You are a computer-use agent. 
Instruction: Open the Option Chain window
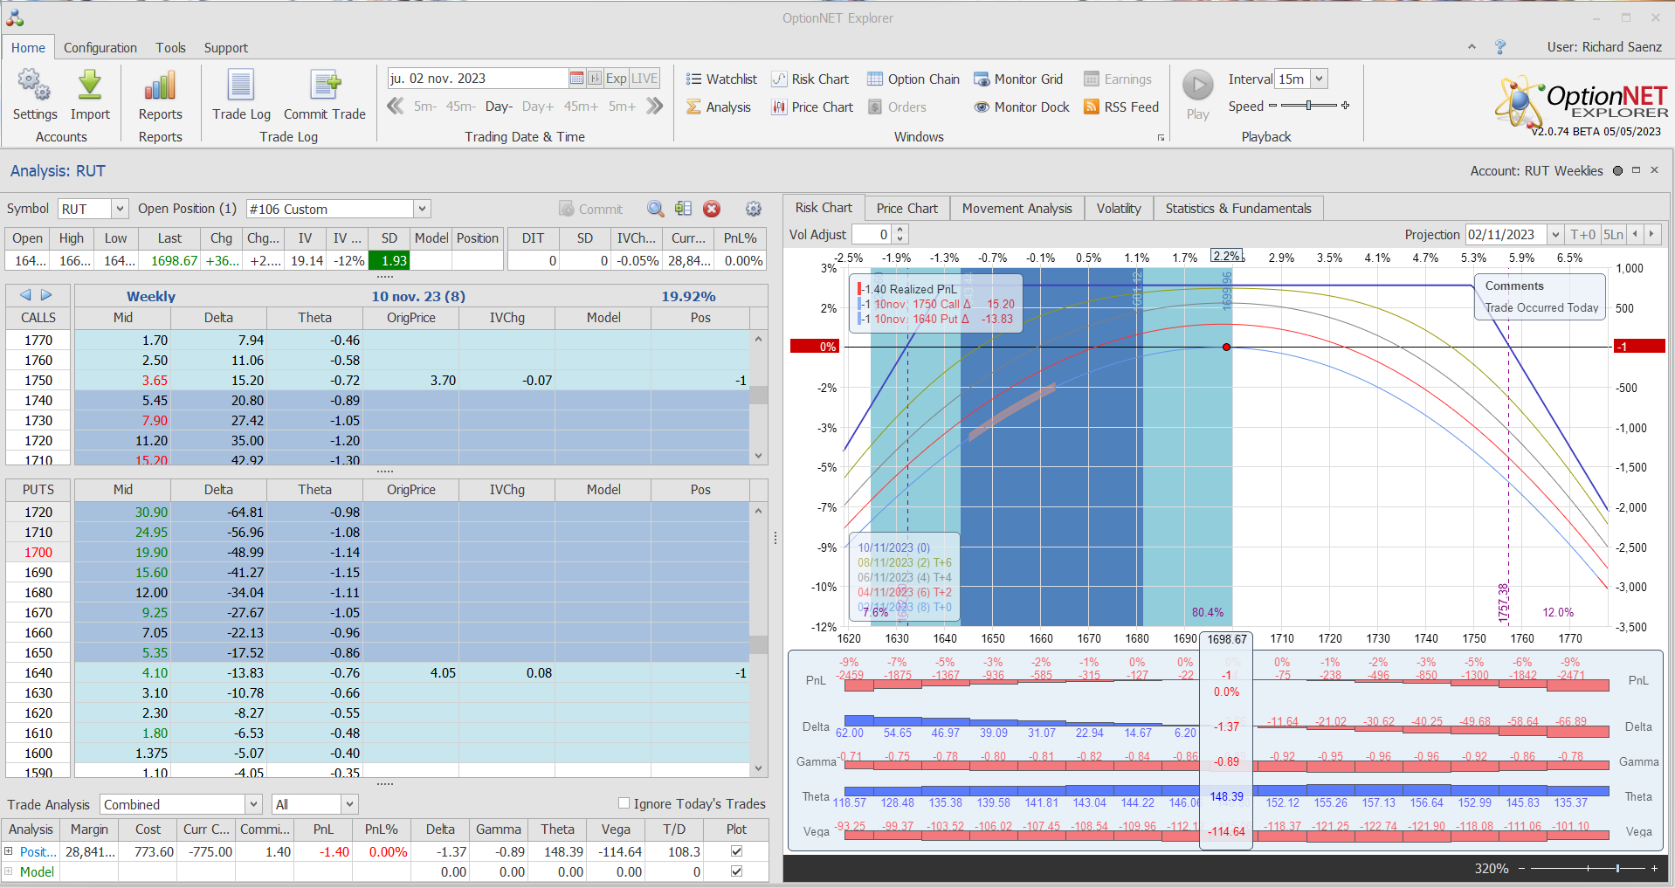[913, 79]
